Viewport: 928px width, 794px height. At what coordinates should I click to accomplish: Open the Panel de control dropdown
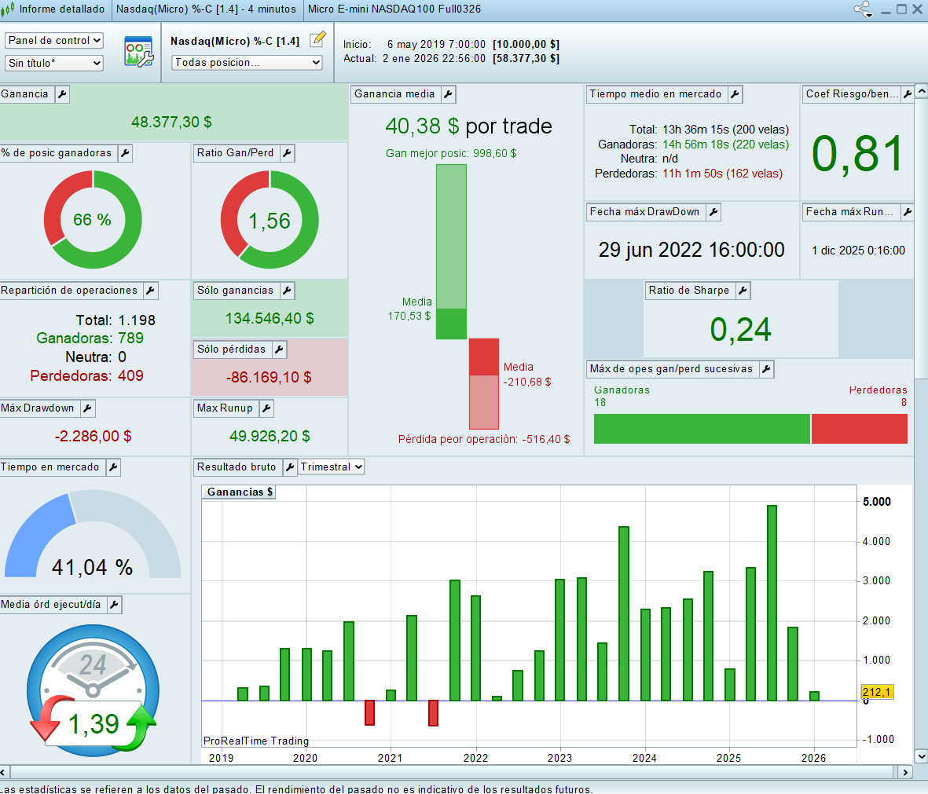54,40
